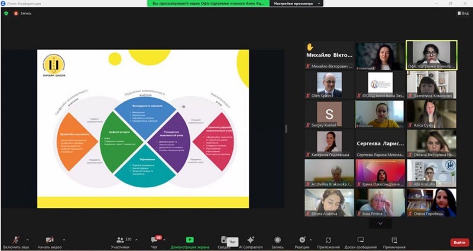Click shared slide online school logo
The height and width of the screenshot is (251, 473).
pyautogui.click(x=54, y=66)
